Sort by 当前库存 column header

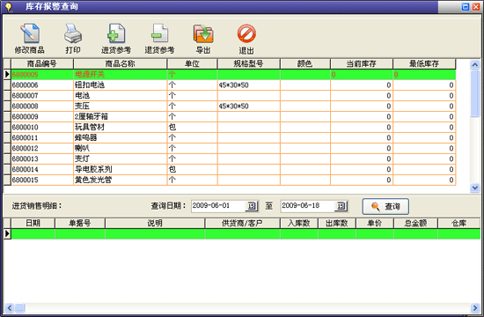(362, 64)
